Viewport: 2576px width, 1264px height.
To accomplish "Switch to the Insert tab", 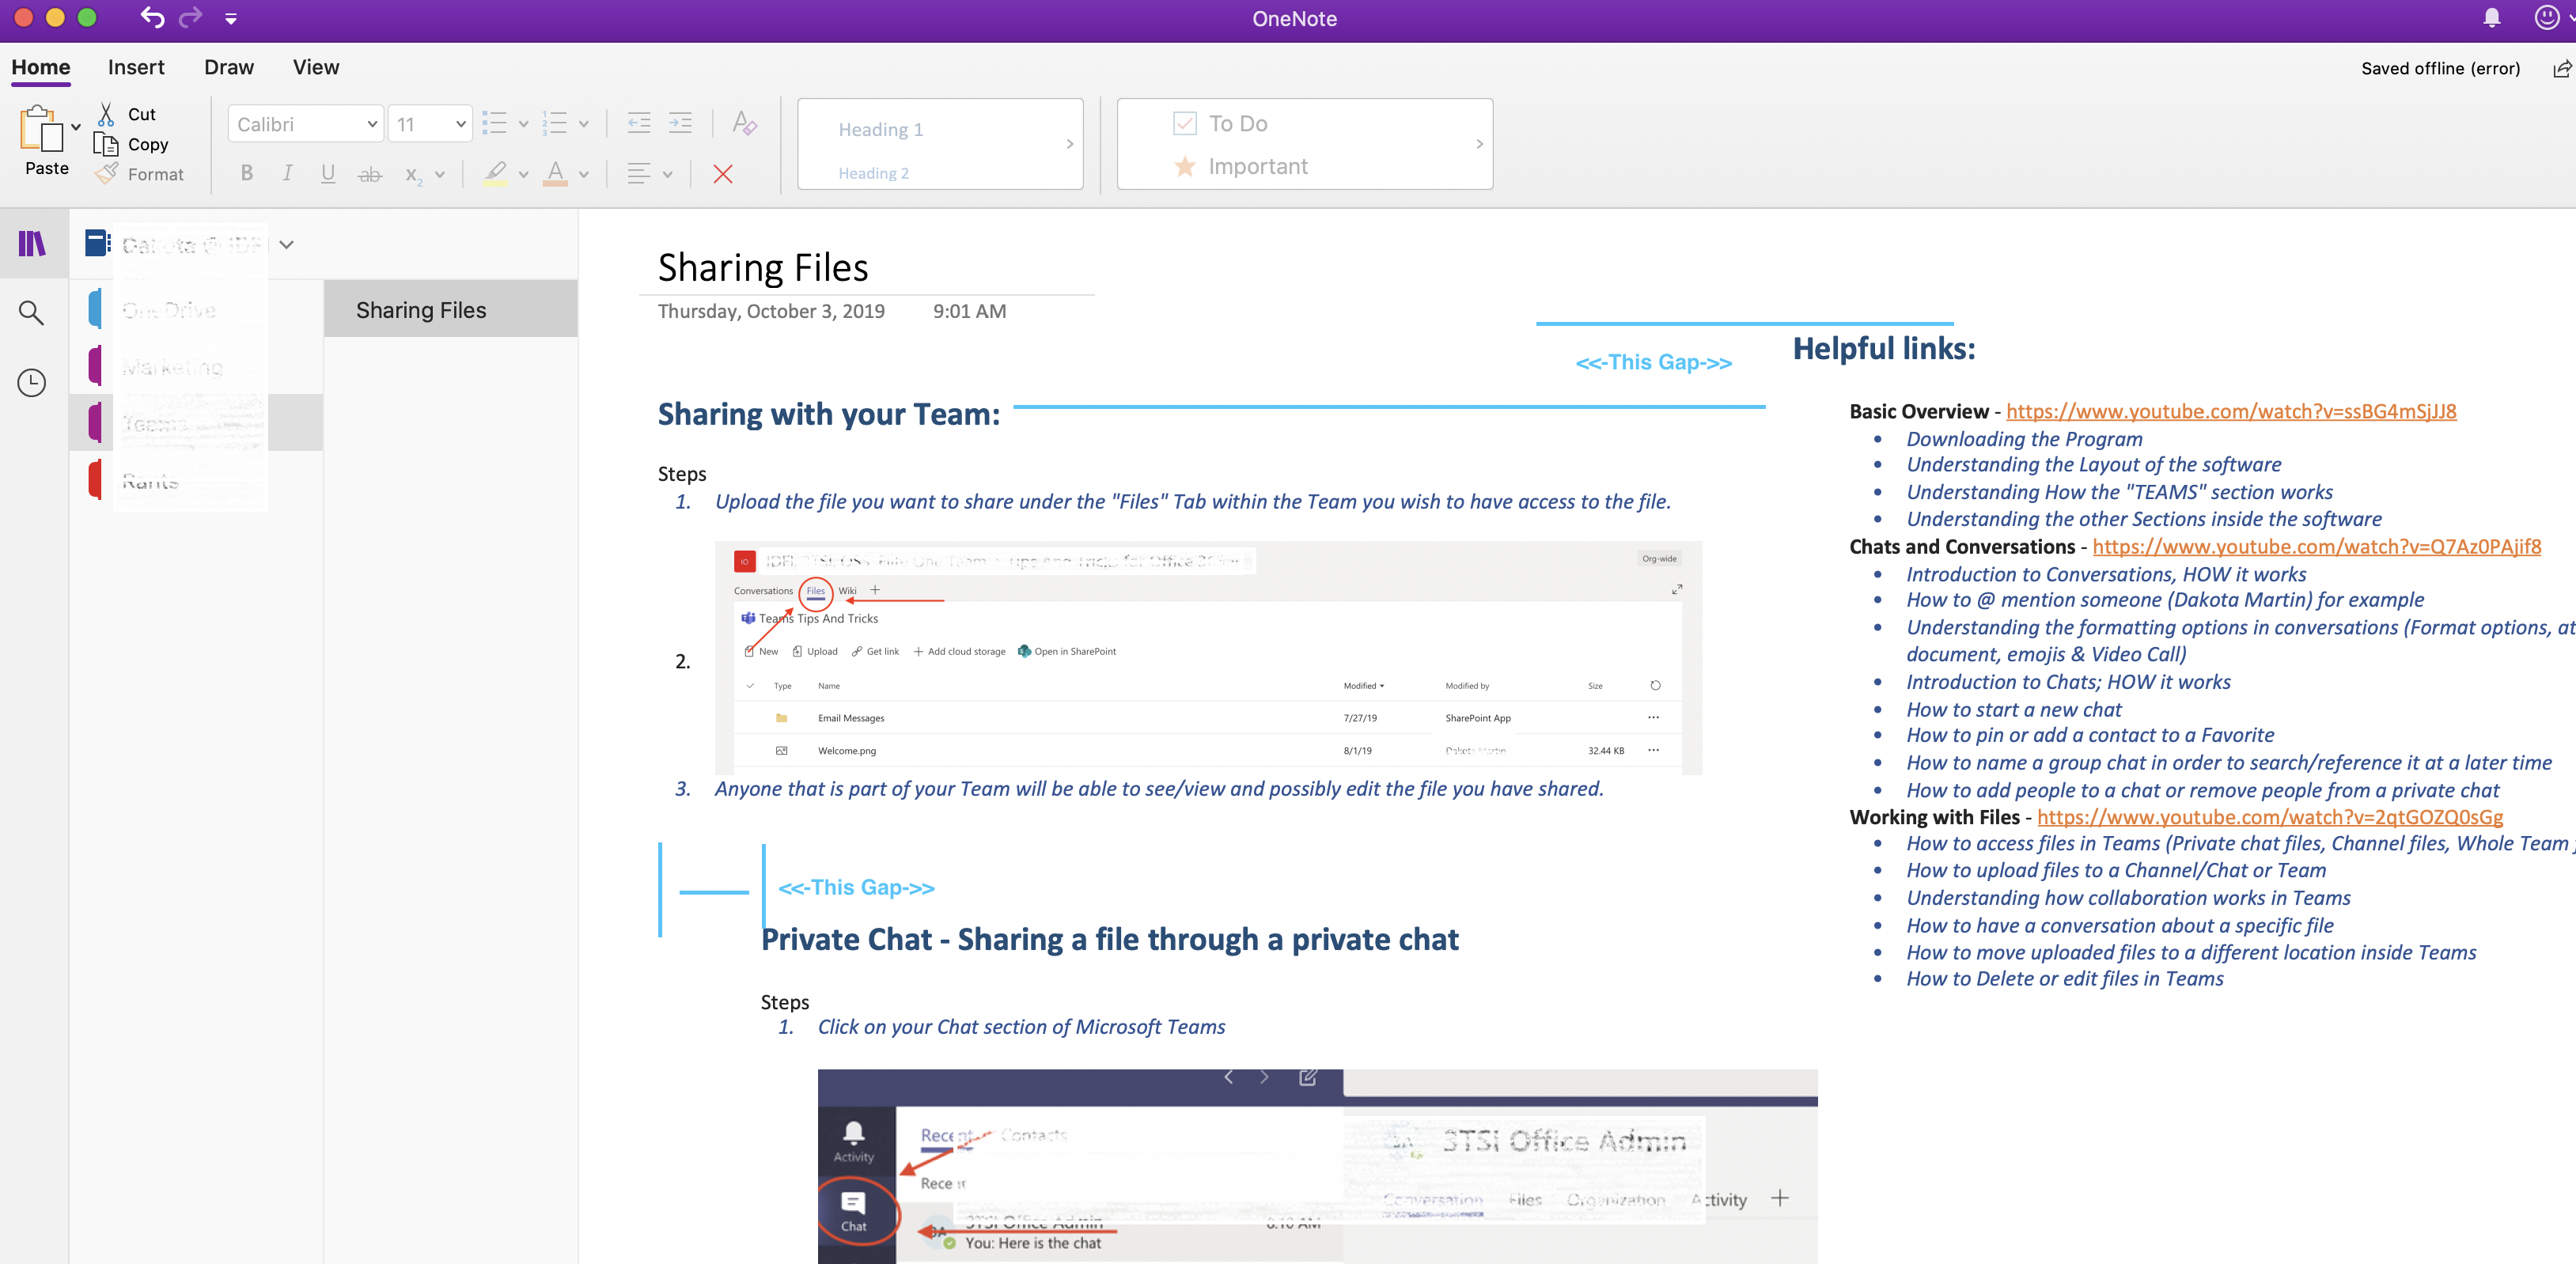I will coord(136,66).
